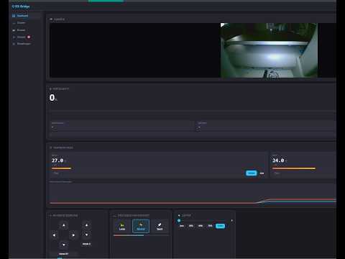Click the down arrow in the four-way jog cluster
The height and width of the screenshot is (259, 345).
[64, 245]
